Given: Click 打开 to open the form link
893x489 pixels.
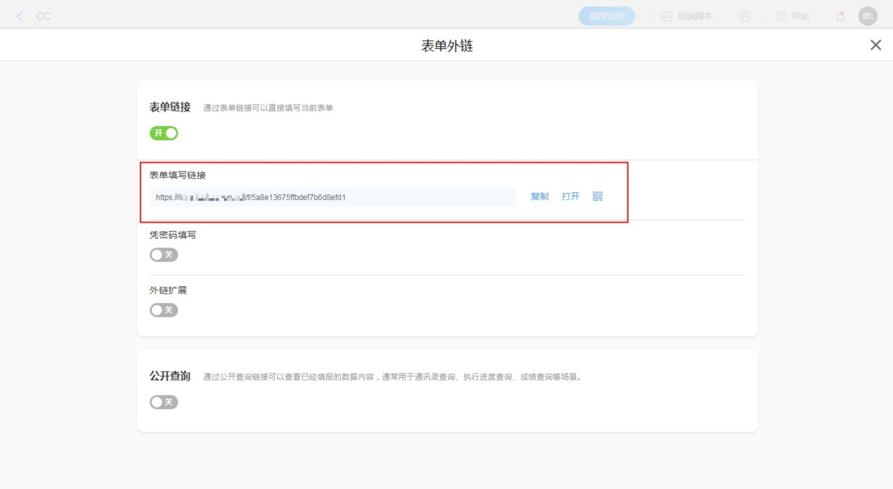Looking at the screenshot, I should point(570,196).
